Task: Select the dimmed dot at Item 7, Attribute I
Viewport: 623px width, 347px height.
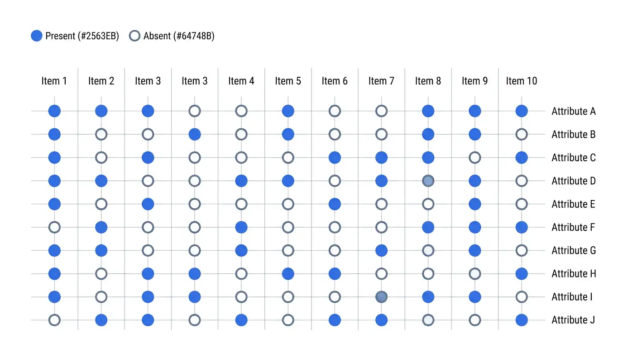Action: pos(381,297)
